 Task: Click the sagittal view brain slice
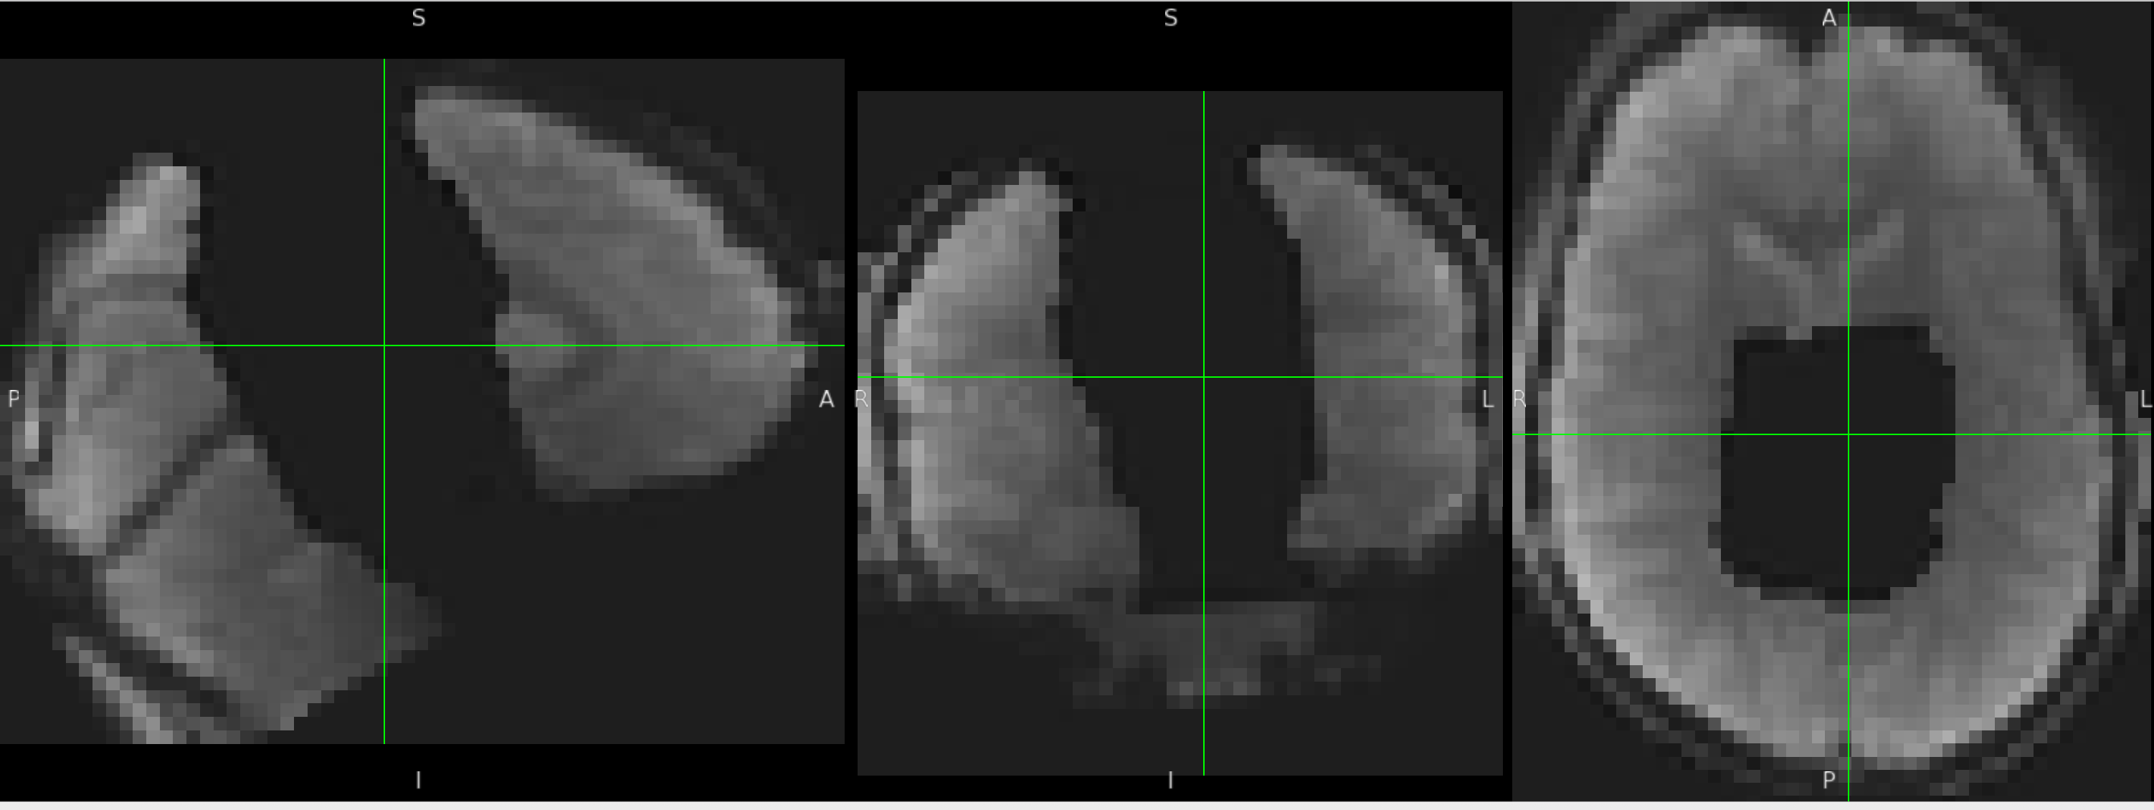[x=422, y=401]
